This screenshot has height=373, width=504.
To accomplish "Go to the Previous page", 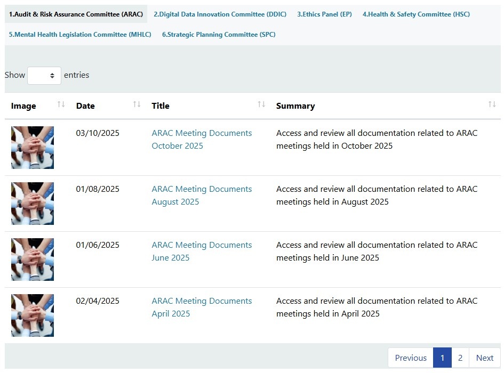I will click(411, 358).
